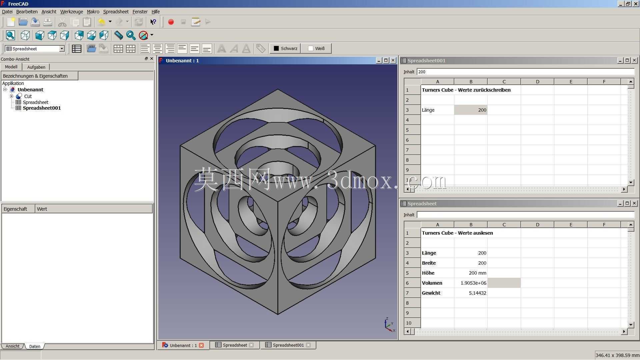The width and height of the screenshot is (640, 360).
Task: Select the Daten property tab
Action: (x=35, y=346)
